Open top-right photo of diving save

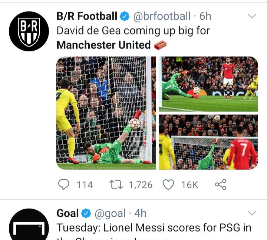[208, 84]
